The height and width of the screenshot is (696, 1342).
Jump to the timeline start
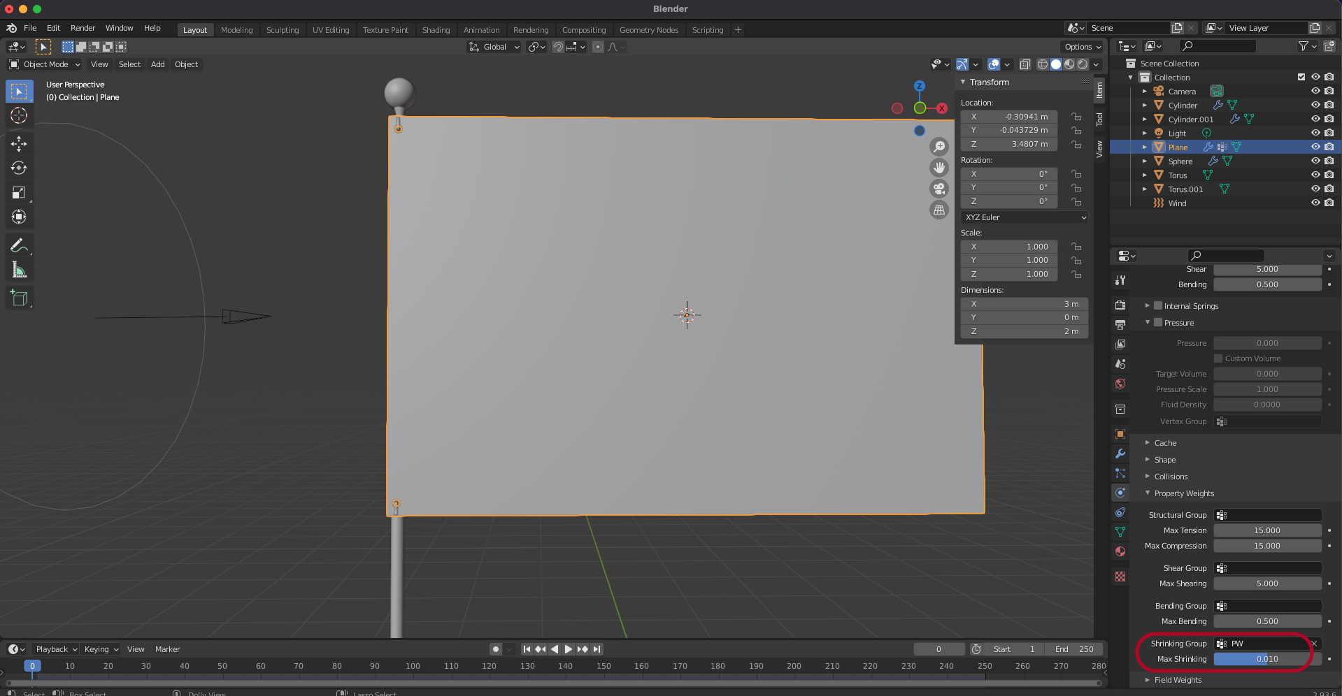tap(527, 649)
